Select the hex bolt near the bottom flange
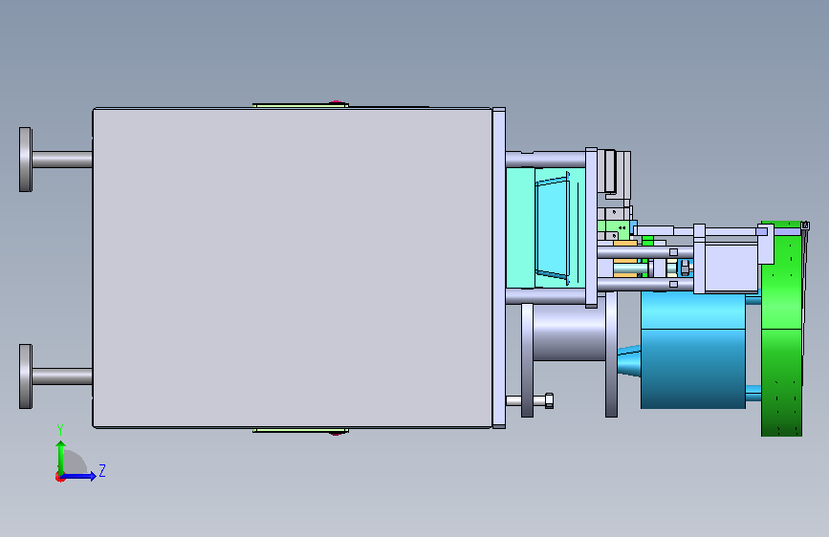This screenshot has height=537, width=829. pyautogui.click(x=530, y=400)
